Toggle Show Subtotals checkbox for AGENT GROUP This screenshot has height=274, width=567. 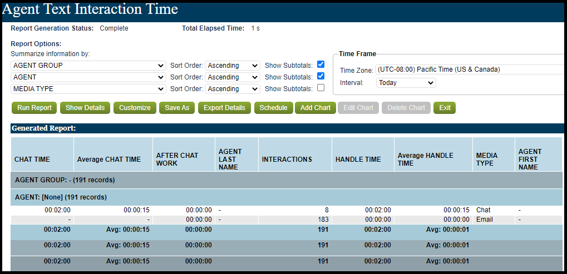(x=321, y=64)
